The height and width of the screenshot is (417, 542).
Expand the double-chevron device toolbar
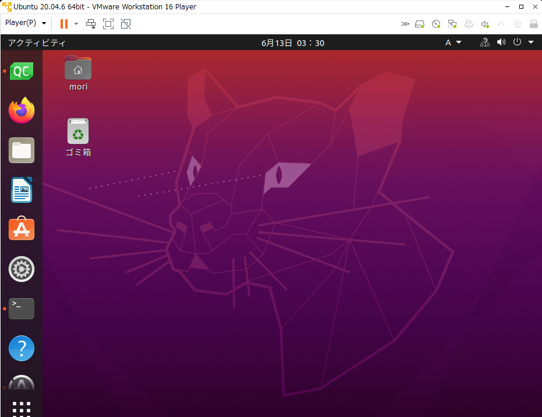point(405,24)
